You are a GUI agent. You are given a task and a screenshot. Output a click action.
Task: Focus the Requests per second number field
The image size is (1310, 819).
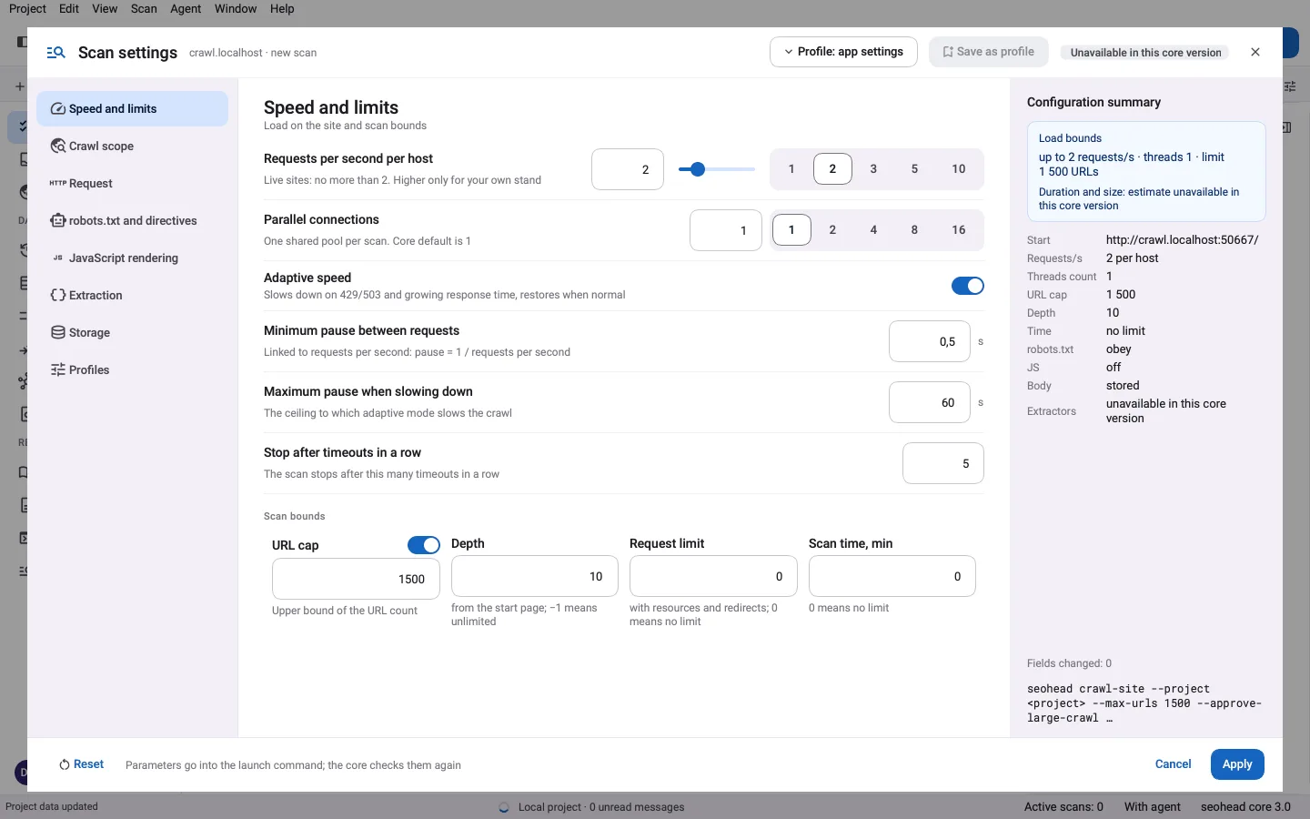pyautogui.click(x=628, y=169)
